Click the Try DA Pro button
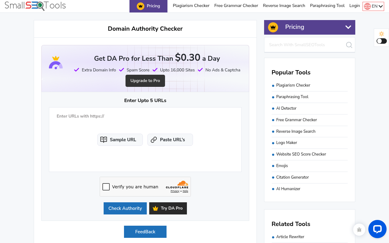This screenshot has width=389, height=243. click(168, 208)
